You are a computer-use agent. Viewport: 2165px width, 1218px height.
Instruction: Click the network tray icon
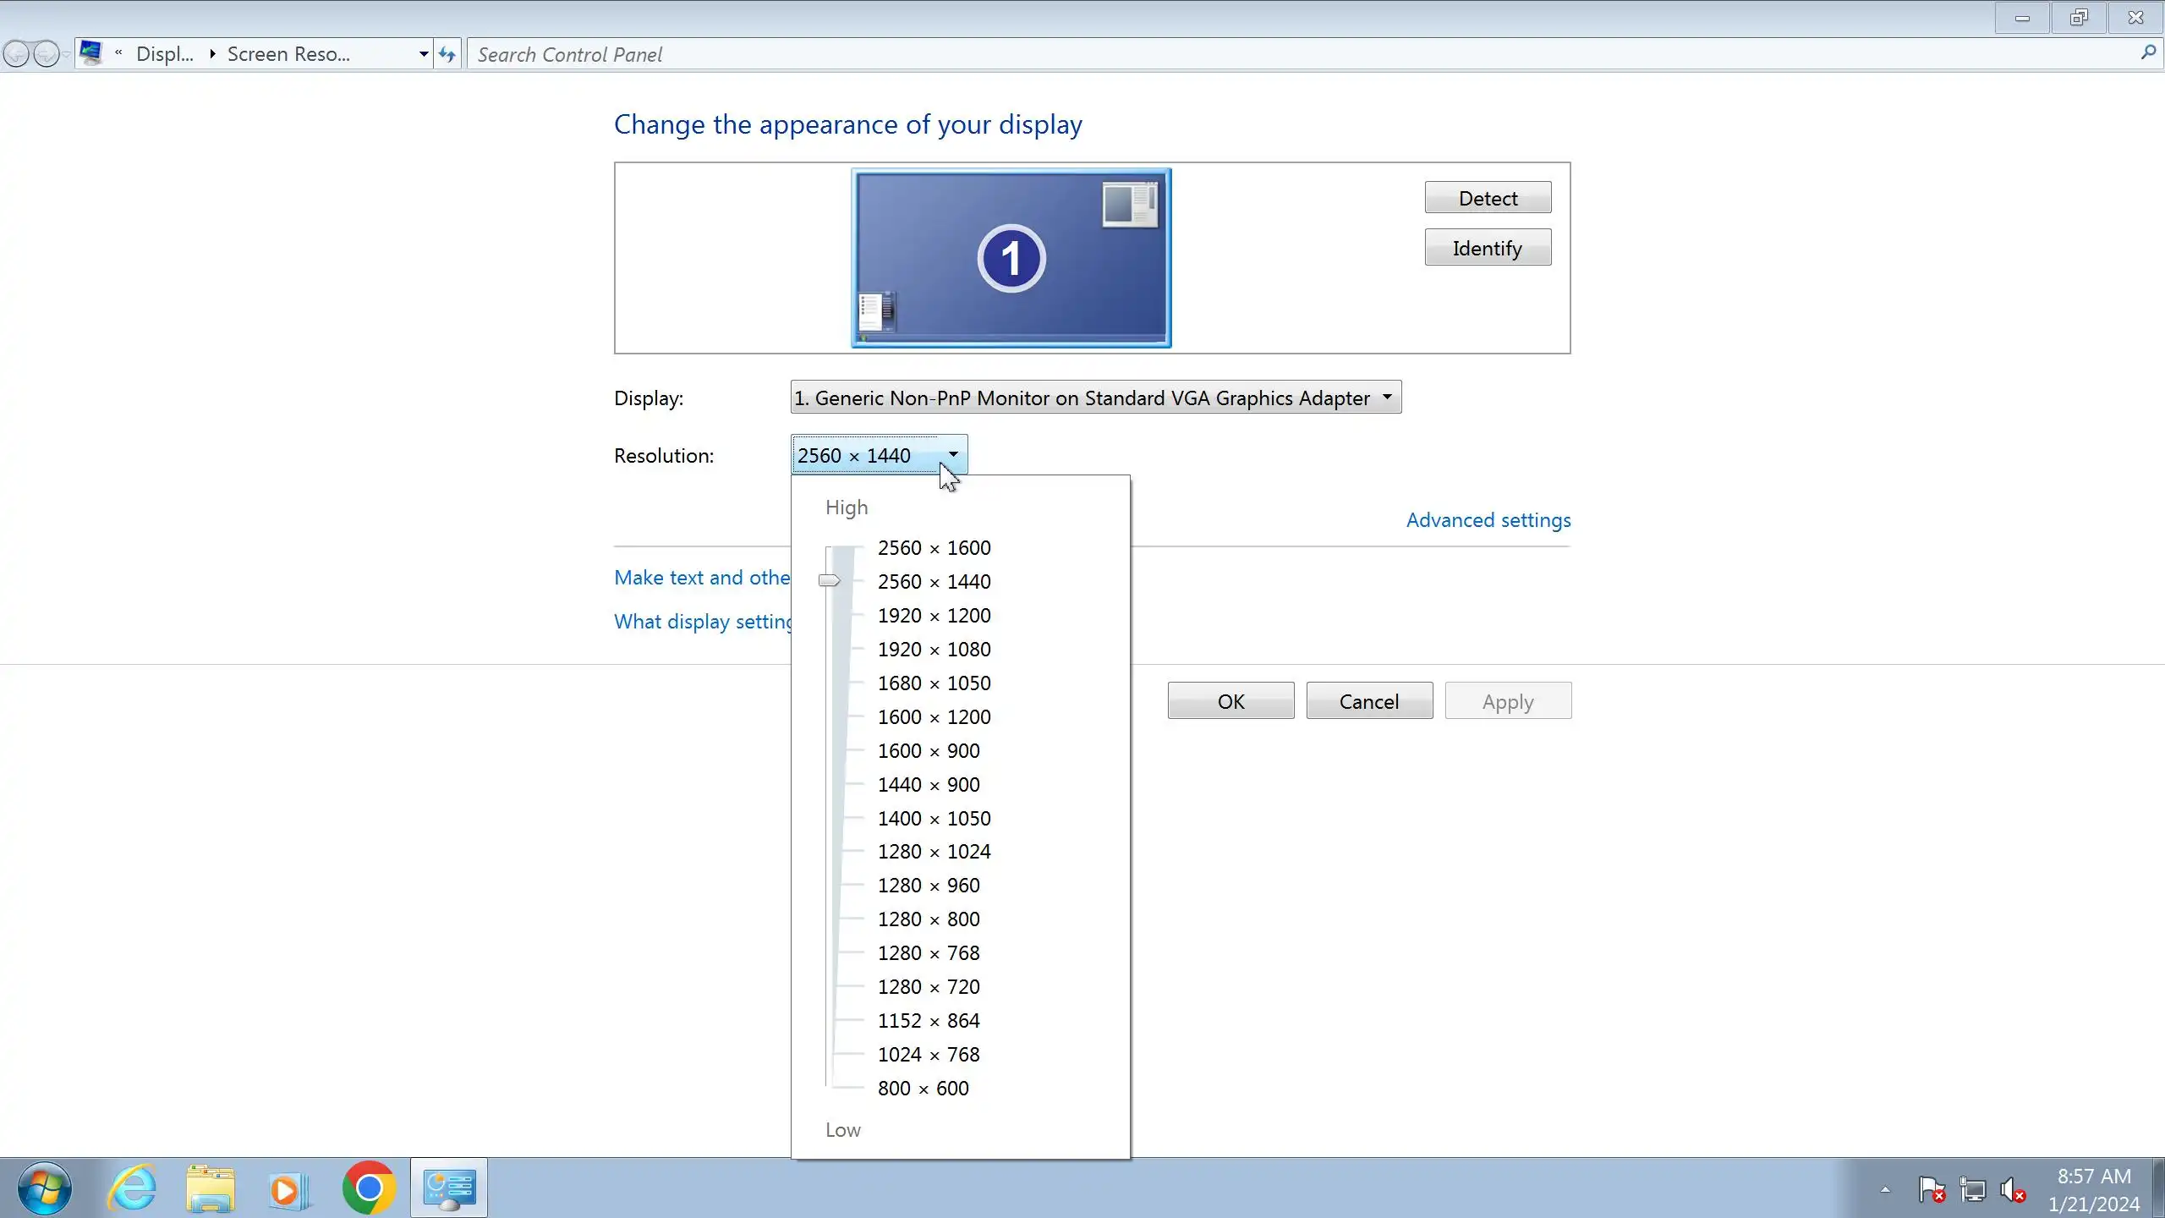click(x=1973, y=1190)
